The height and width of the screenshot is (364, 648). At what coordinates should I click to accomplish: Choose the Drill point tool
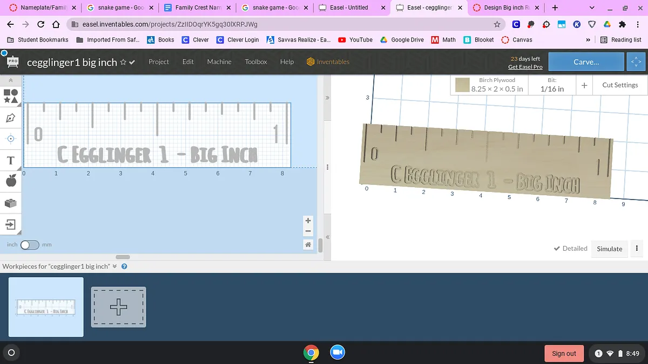tap(11, 139)
